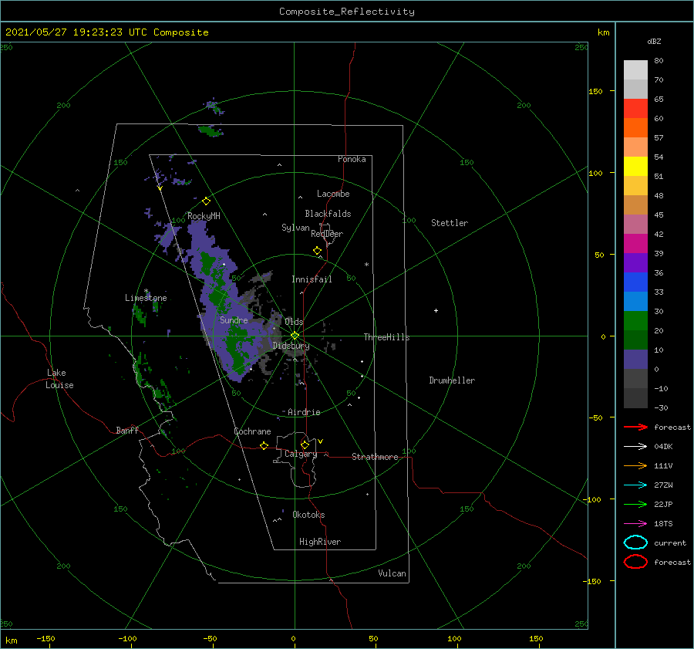Click the cyan current ellipse icon
The image size is (694, 649).
click(x=635, y=543)
